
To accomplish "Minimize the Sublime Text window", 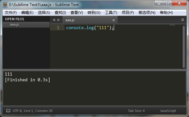I will [x=159, y=3].
